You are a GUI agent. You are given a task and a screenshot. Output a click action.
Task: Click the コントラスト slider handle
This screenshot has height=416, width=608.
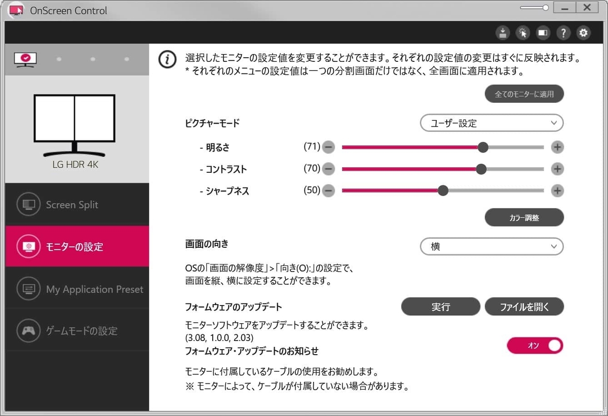tap(481, 169)
